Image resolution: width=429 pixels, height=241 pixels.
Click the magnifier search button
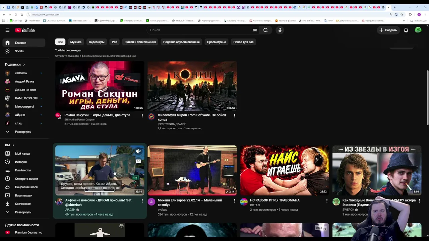(x=265, y=30)
